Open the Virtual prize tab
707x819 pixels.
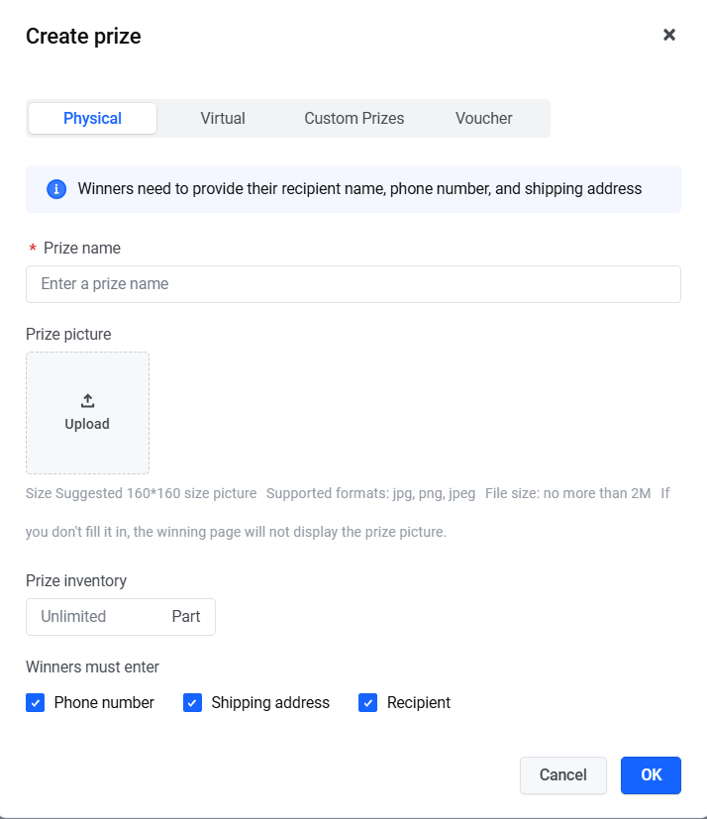click(x=223, y=118)
